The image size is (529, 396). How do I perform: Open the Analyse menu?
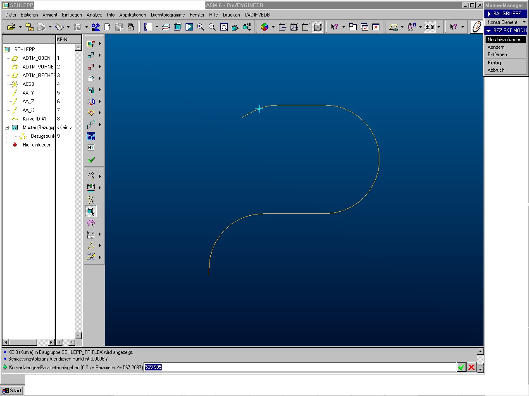94,15
